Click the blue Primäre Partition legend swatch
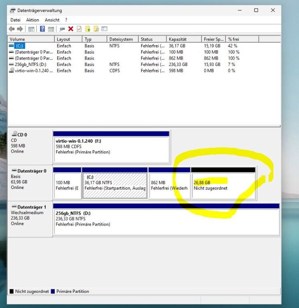This screenshot has width=299, height=308. pos(53,291)
